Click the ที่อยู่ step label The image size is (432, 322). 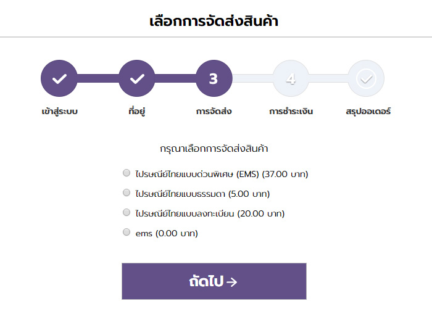click(137, 112)
